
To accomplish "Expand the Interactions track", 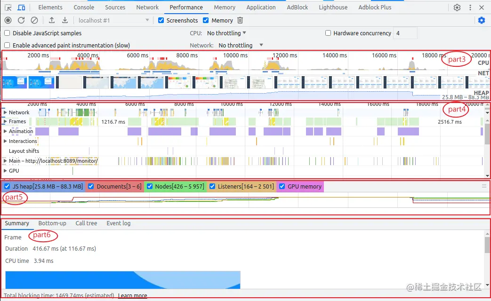I will pos(5,141).
